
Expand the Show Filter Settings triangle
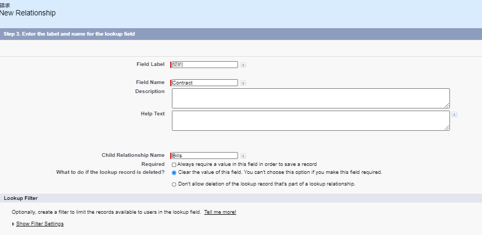13,224
